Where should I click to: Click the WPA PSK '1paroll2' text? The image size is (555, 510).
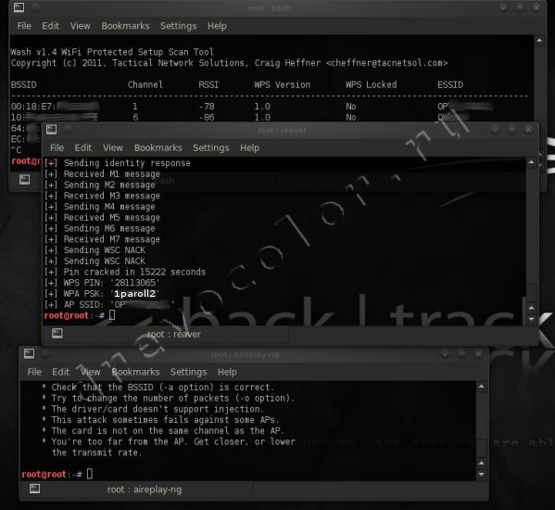tap(135, 294)
